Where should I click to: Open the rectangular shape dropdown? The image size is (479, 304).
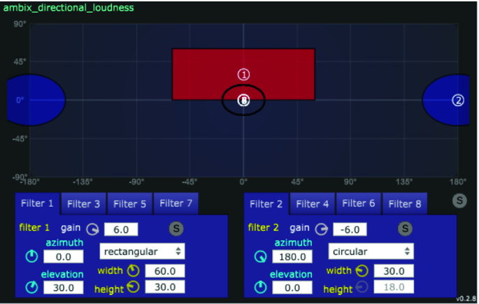pos(142,250)
